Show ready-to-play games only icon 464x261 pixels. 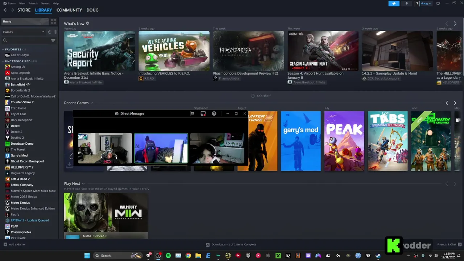point(55,32)
